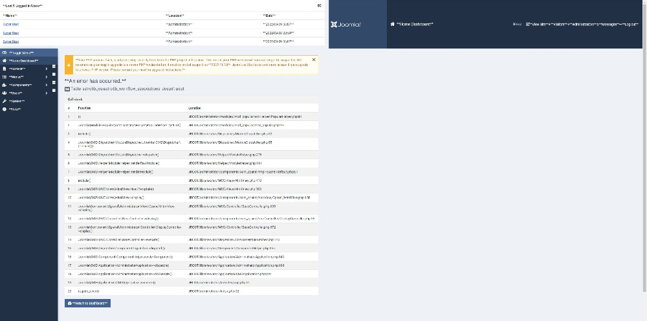Click the Users dashboard grid icon
647x321 pixels.
(54, 90)
